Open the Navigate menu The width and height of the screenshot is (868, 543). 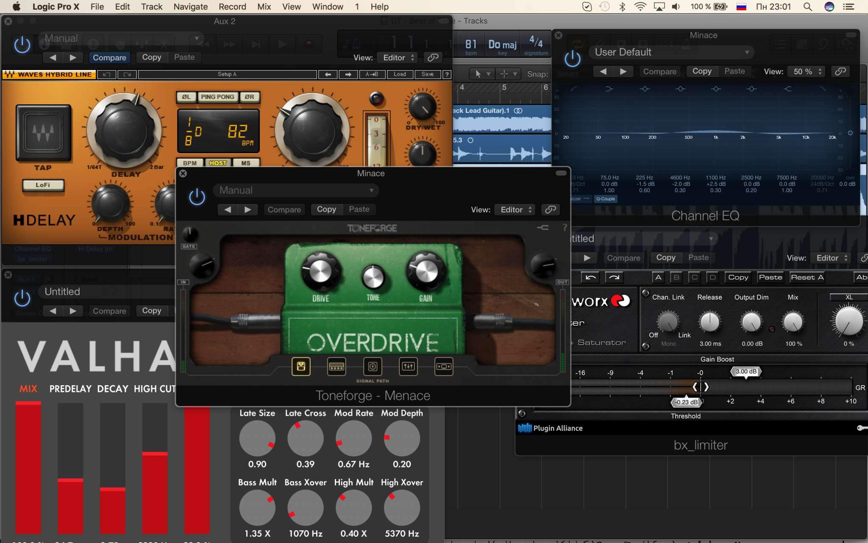click(190, 7)
